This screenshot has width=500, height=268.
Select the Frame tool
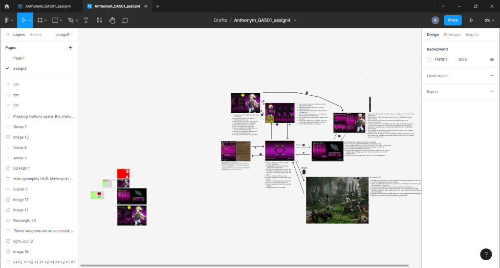click(x=40, y=21)
